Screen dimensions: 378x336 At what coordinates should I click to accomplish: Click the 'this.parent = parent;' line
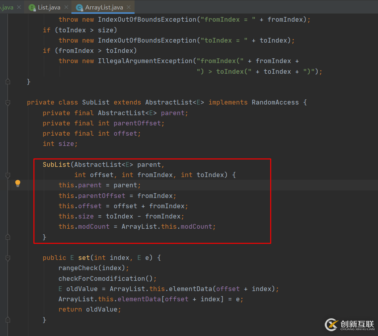pyautogui.click(x=99, y=185)
